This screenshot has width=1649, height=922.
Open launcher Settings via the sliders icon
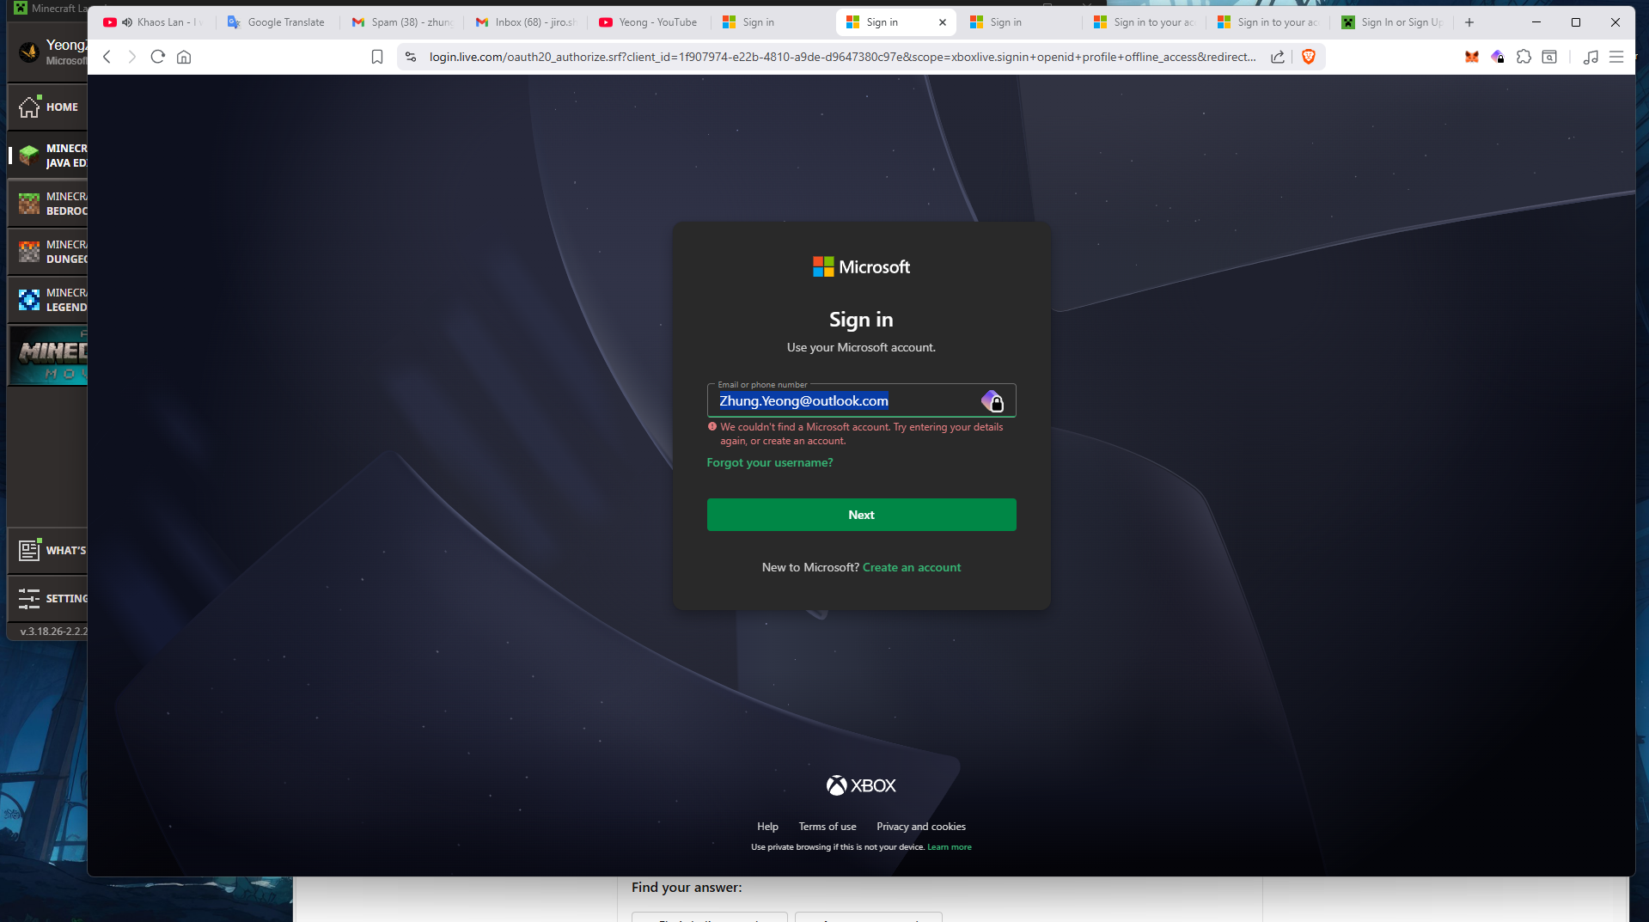point(52,599)
